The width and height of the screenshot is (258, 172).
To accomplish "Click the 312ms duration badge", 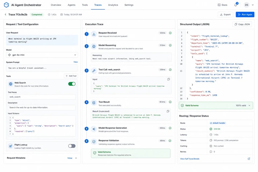I will 162,45.
